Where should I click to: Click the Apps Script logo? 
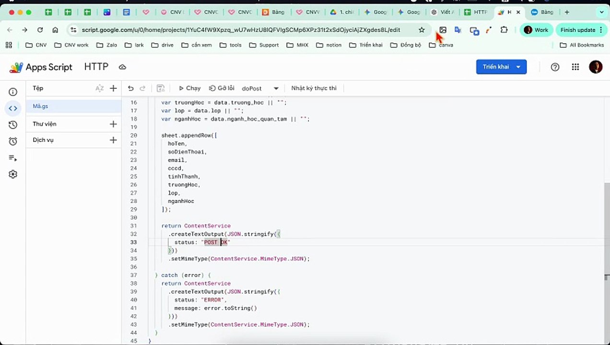coord(41,67)
